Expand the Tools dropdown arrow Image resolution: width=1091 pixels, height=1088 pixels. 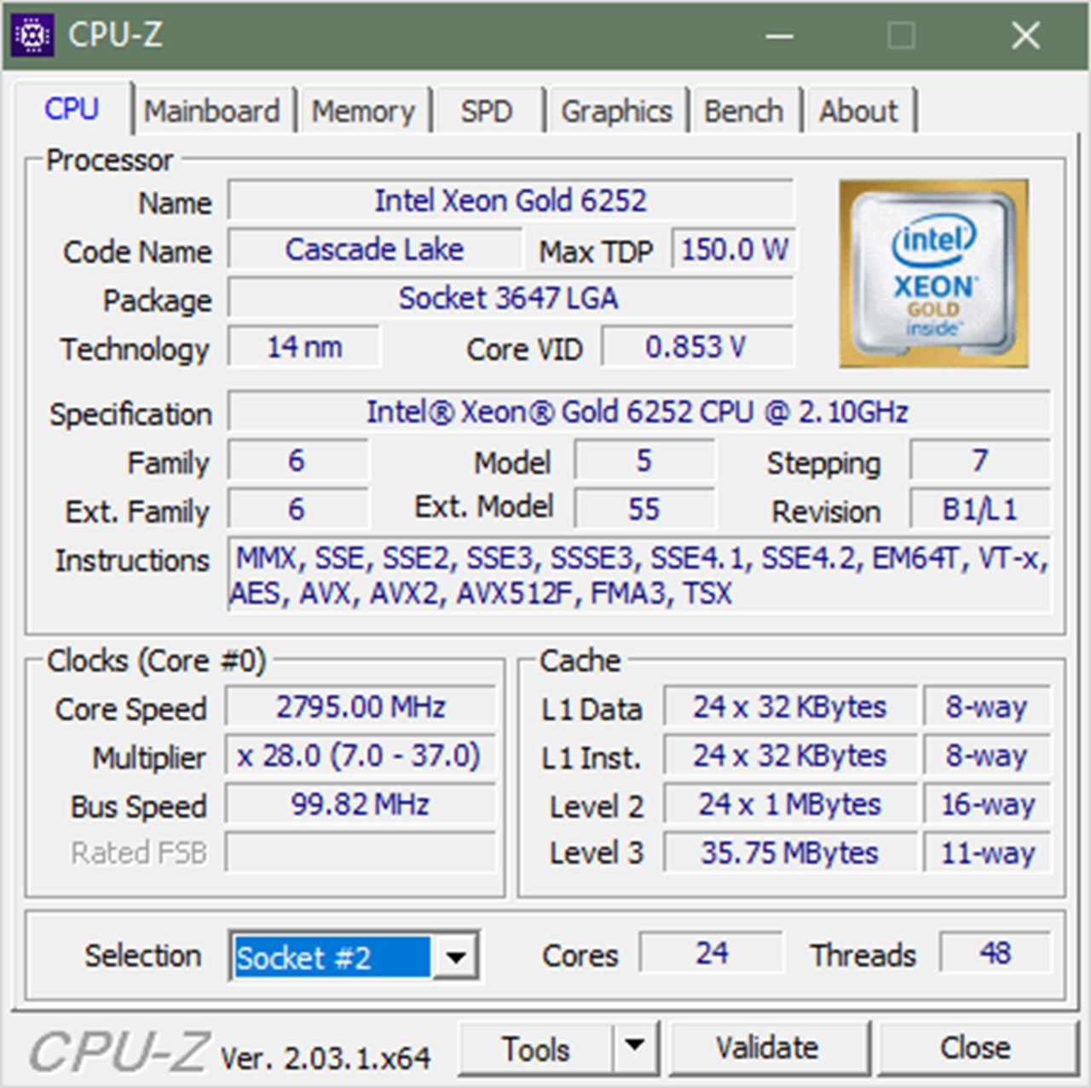pos(634,1046)
